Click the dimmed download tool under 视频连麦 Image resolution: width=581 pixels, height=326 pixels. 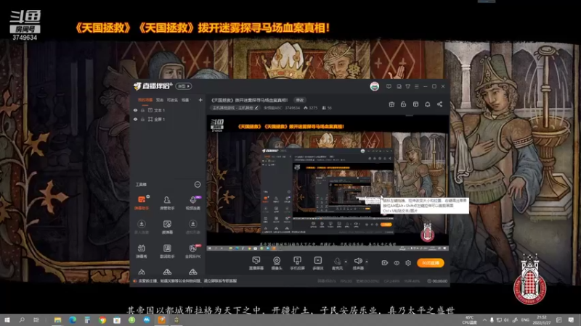(192, 227)
